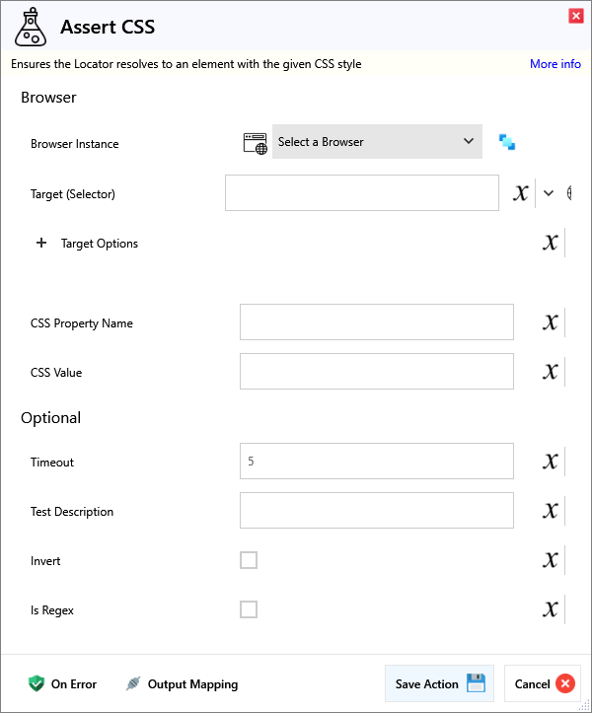Click the variable icon beside Is Regex
Screen dimensions: 592x713
(x=551, y=609)
